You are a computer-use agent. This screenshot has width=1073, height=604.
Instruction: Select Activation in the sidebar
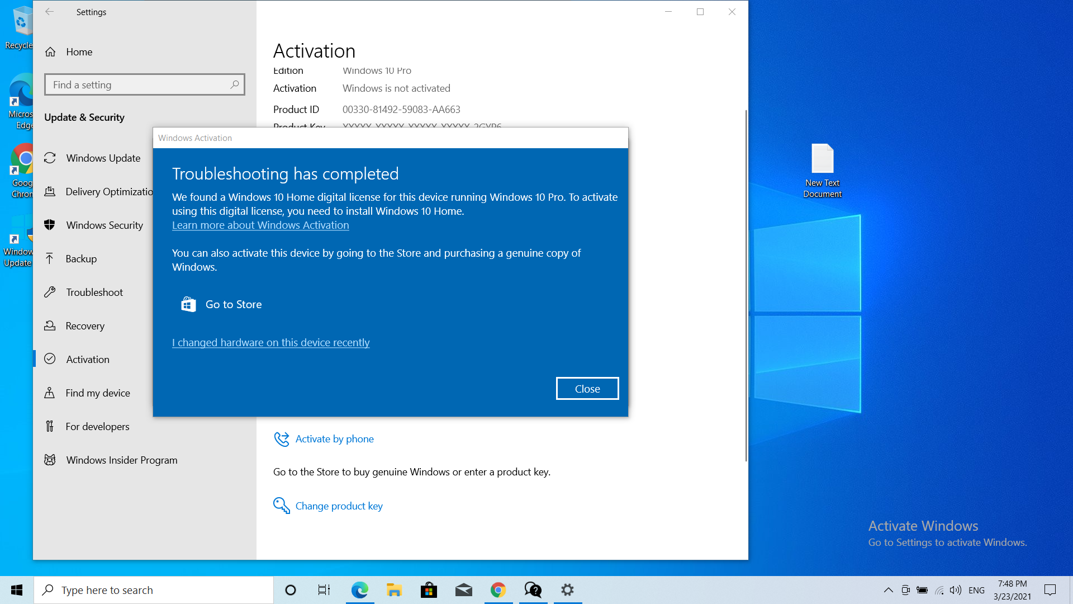[x=88, y=360]
